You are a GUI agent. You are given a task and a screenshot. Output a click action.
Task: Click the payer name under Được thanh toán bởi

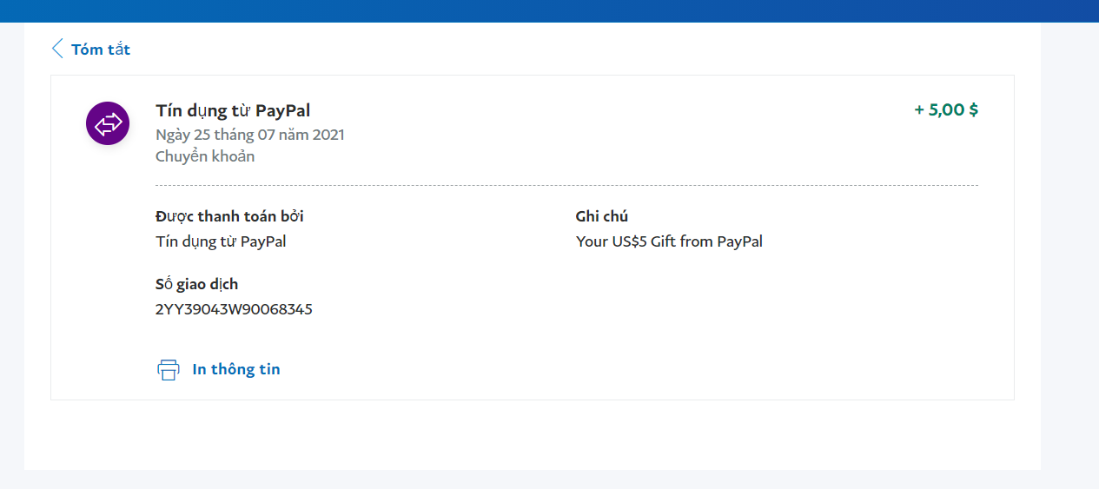coord(221,241)
